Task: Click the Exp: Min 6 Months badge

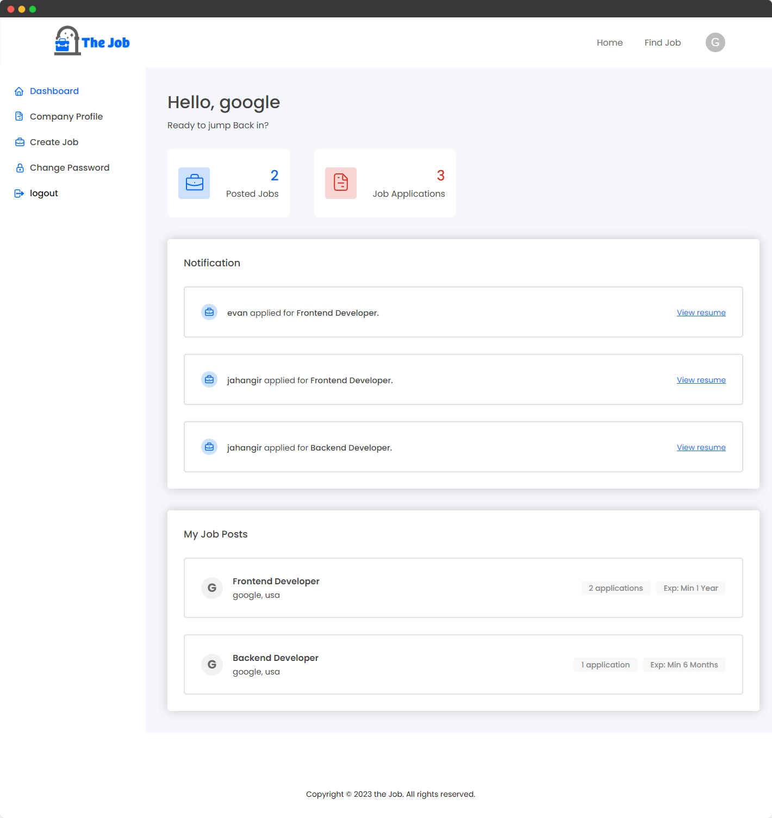Action: (684, 664)
